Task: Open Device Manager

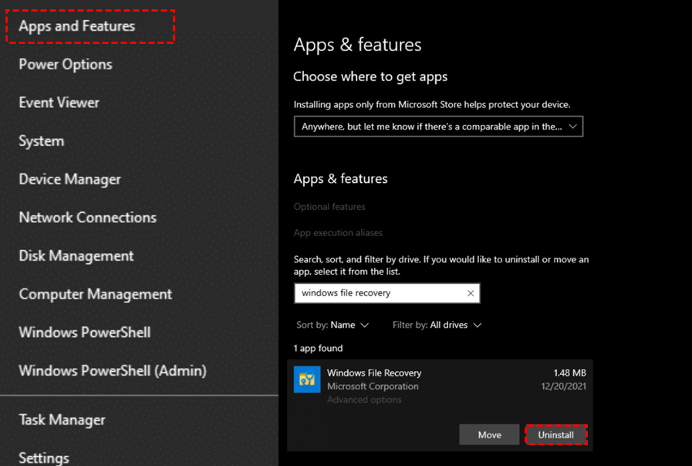Action: [70, 179]
